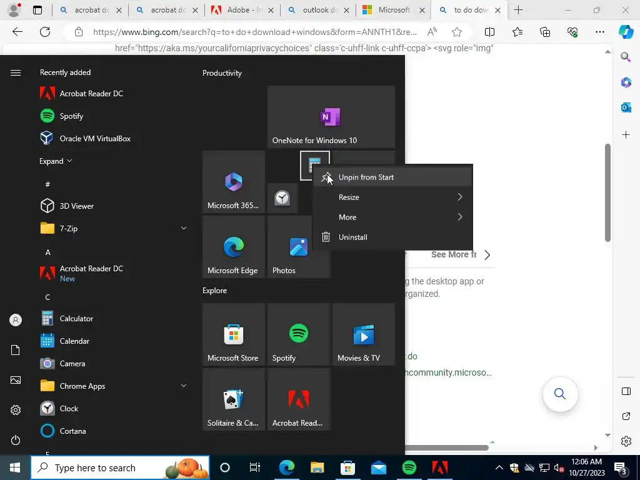Open the user account icon in Start

coord(16,320)
